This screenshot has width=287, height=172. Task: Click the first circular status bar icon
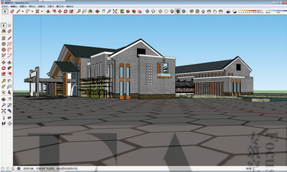tap(3, 168)
